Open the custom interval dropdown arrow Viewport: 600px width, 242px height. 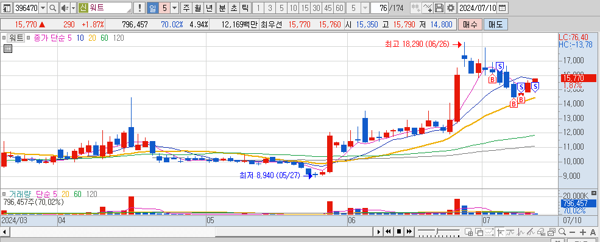point(365,8)
